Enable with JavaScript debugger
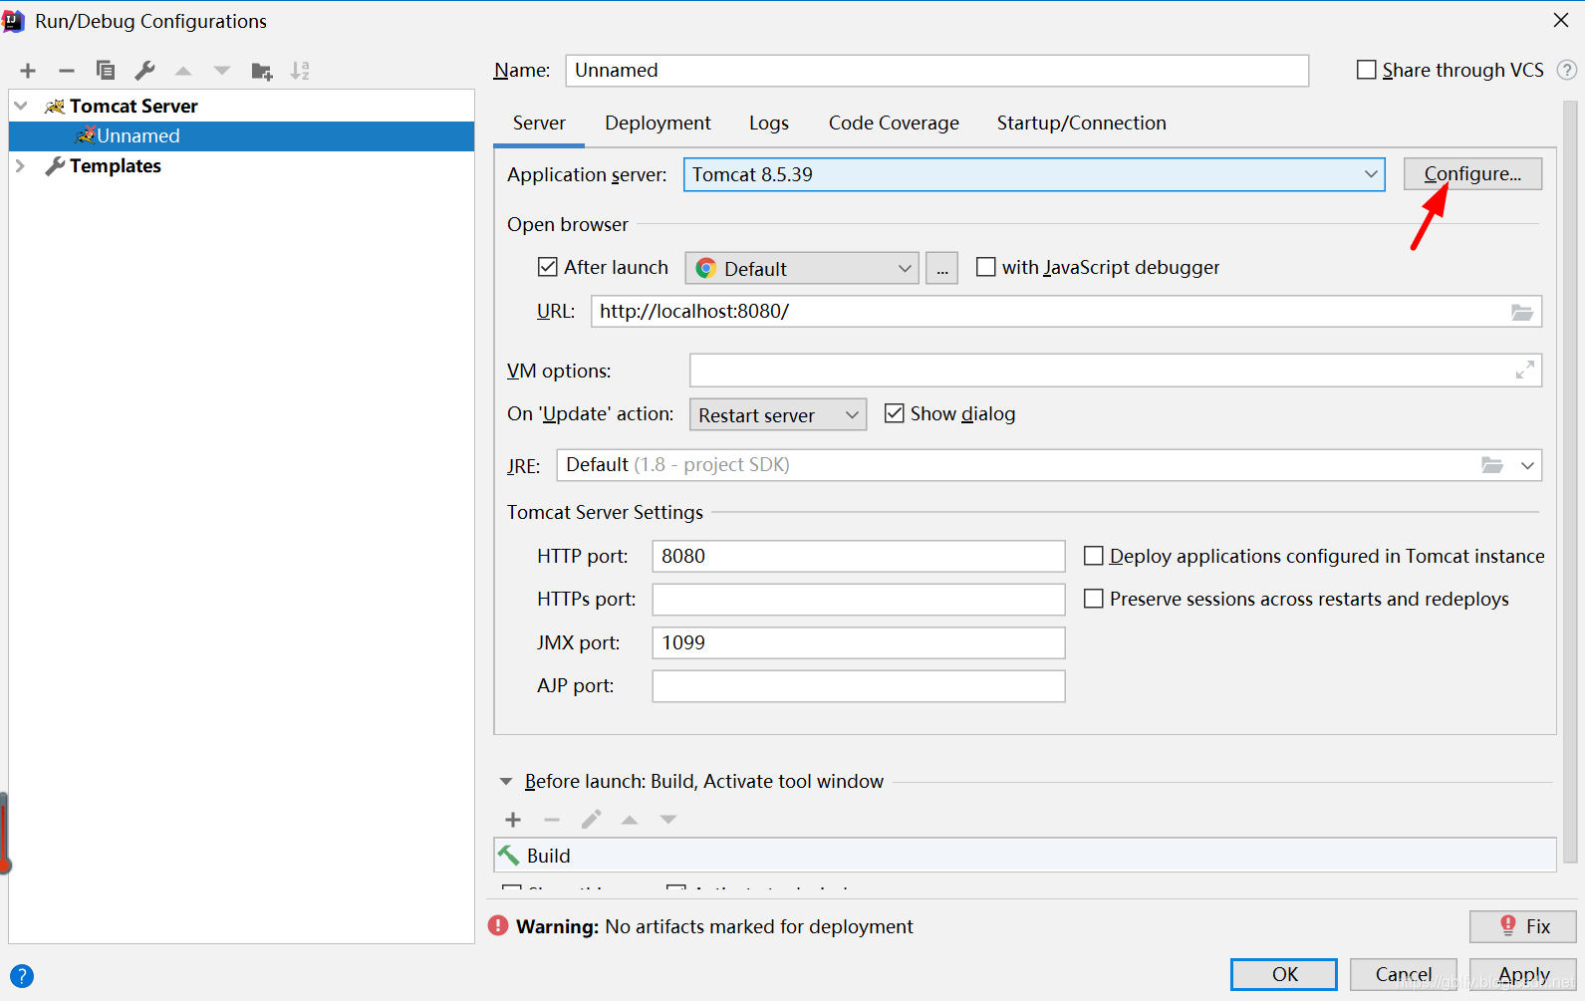Viewport: 1585px width, 1001px height. [985, 267]
